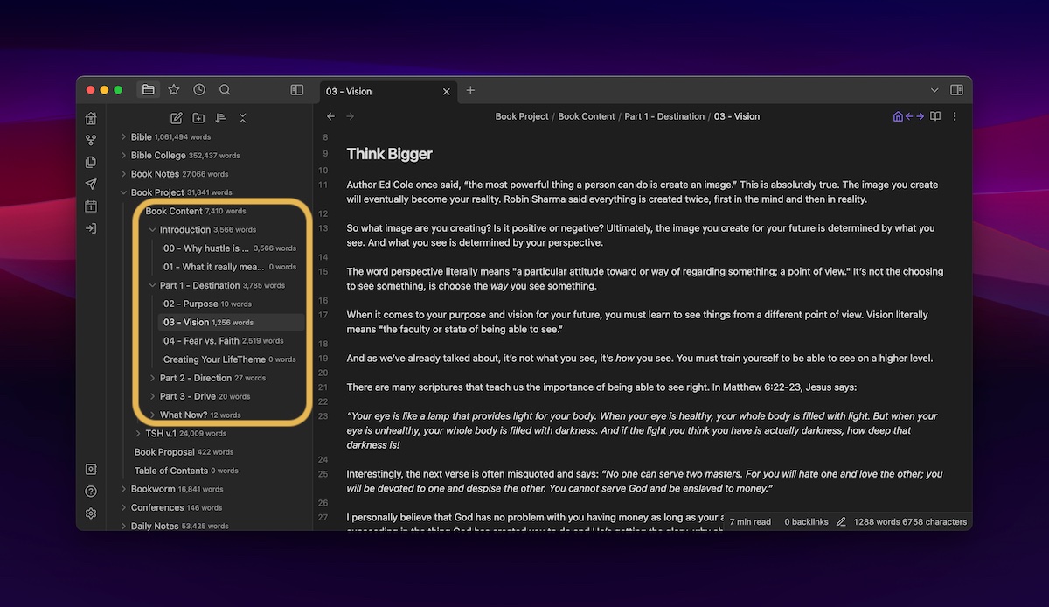Navigate back with the header arrow
The image size is (1049, 607).
click(x=330, y=116)
